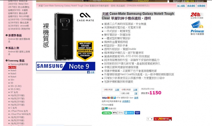Click 加入追蹤 link at top right

coord(181,6)
